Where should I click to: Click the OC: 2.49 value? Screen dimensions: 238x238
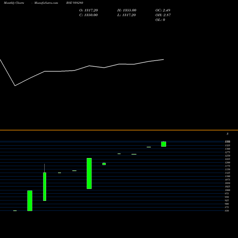[163, 10]
